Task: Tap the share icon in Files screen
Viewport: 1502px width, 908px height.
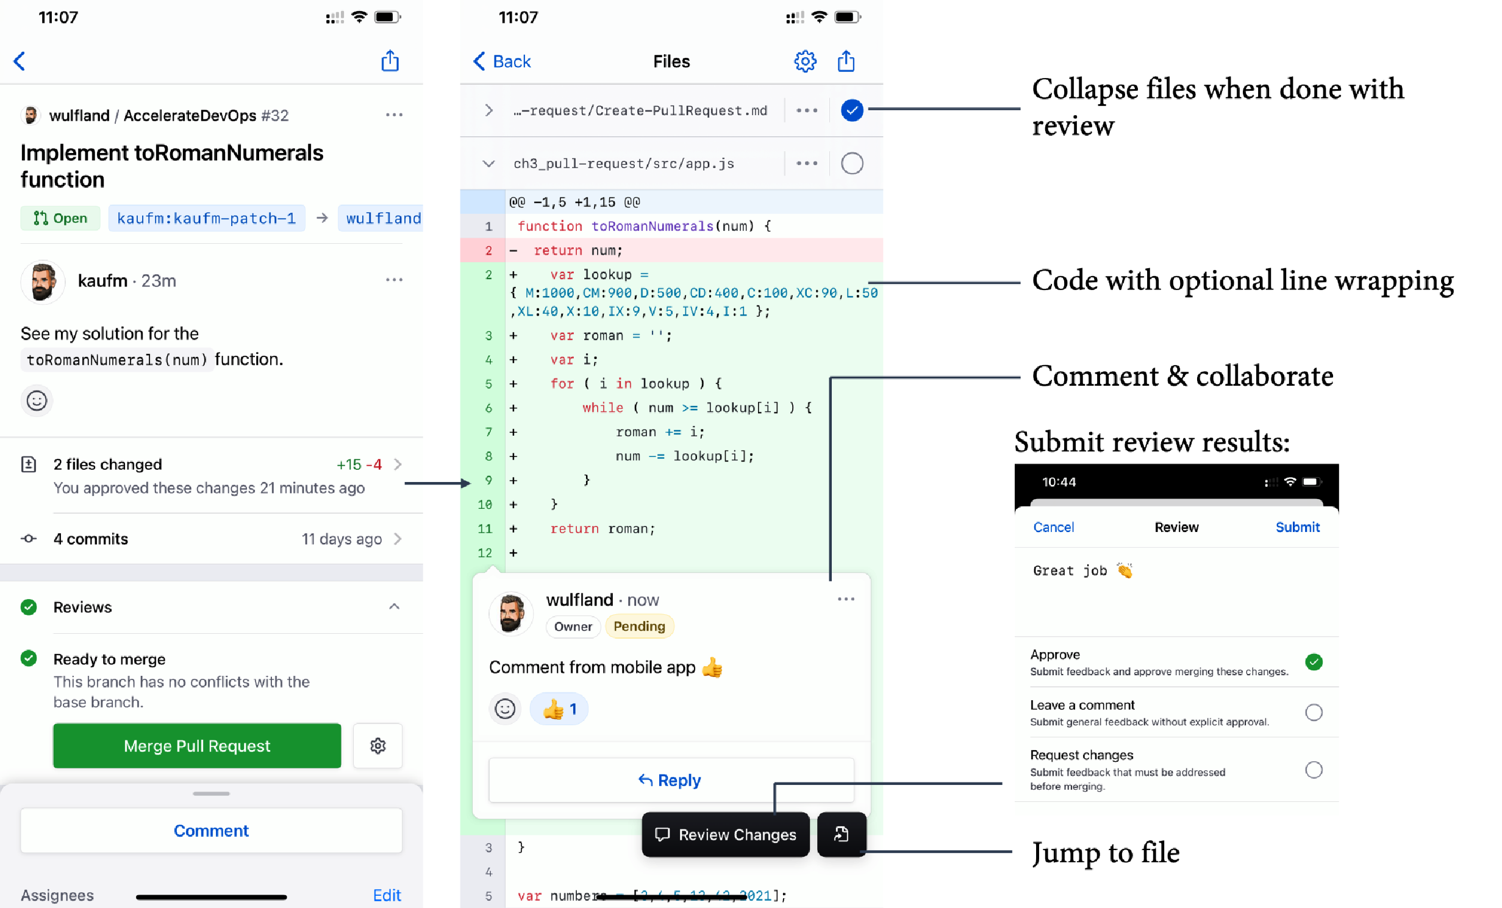Action: [x=846, y=61]
